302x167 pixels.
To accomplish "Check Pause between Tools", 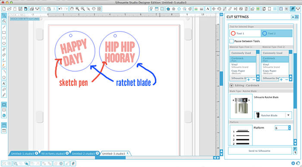I will (232, 41).
